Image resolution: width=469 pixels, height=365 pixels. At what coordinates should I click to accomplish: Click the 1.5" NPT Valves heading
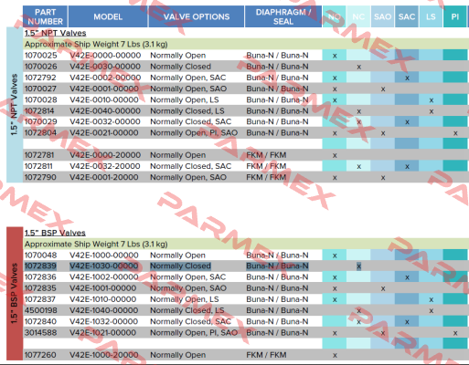pyautogui.click(x=55, y=33)
